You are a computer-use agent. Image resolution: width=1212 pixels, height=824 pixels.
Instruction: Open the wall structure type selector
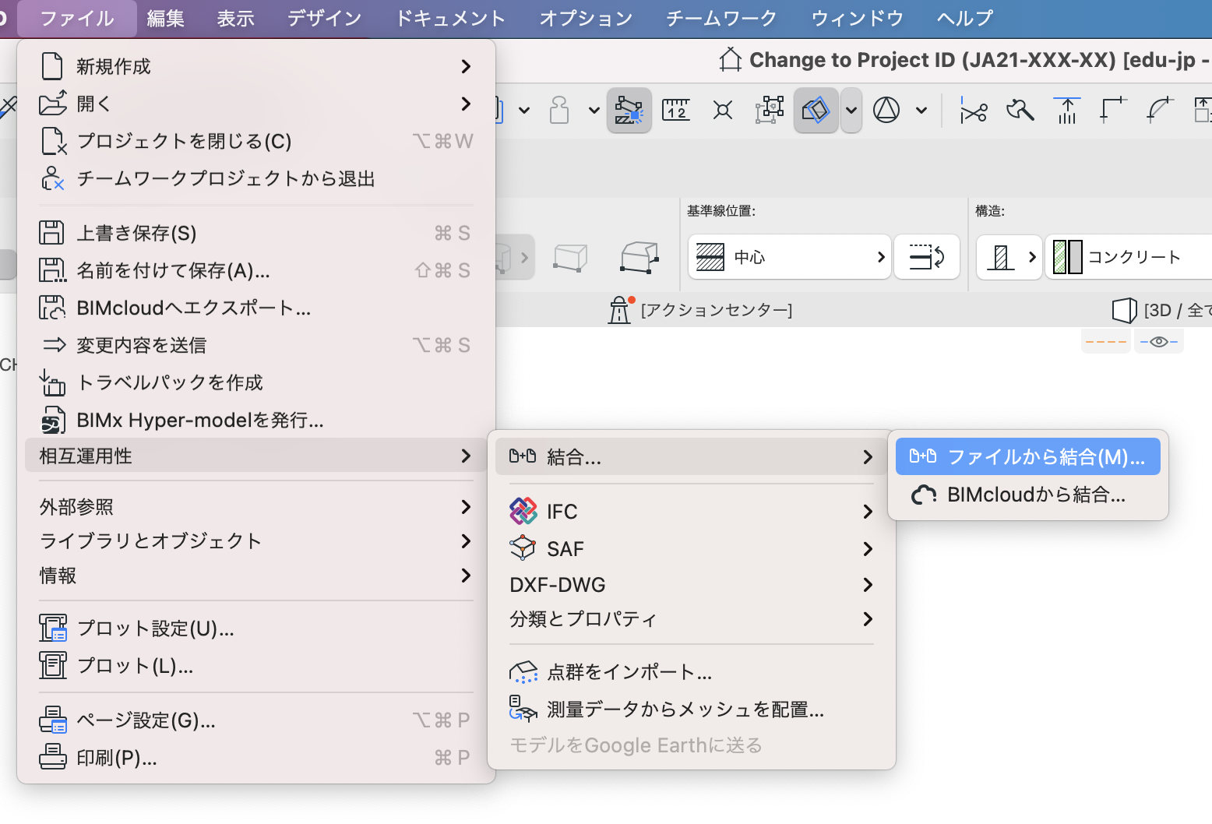point(1009,256)
